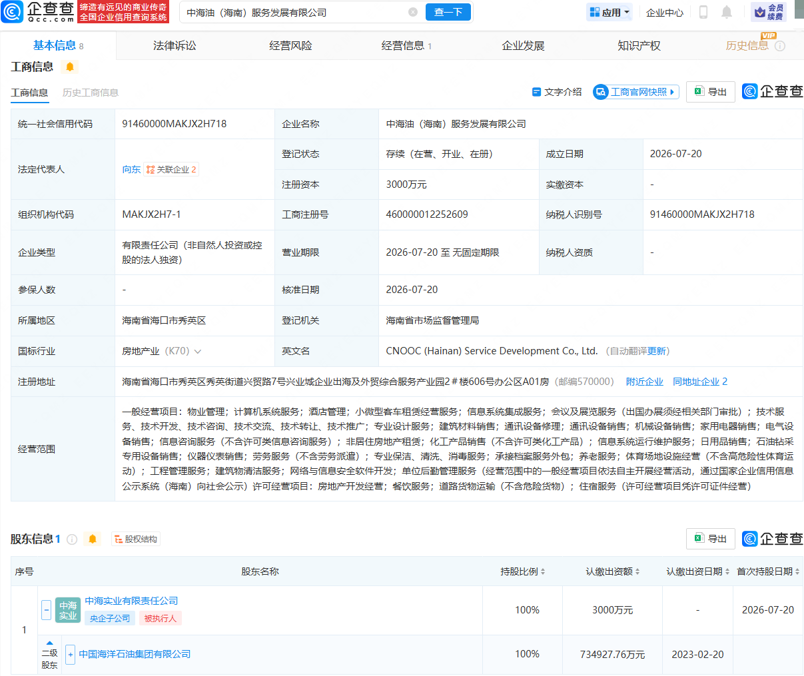
Task: Click the 央企子公司 tag
Action: pyautogui.click(x=110, y=618)
